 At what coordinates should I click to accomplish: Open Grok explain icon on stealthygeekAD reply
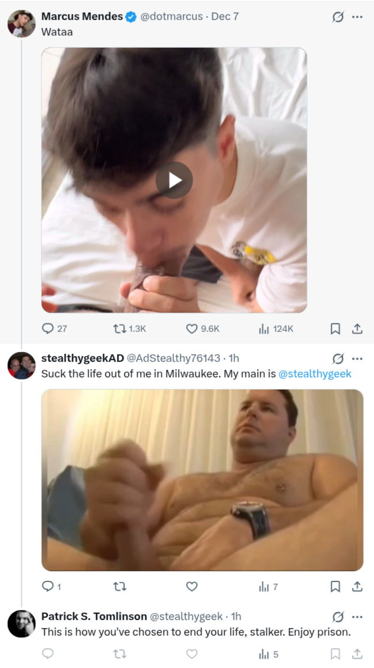(x=338, y=358)
